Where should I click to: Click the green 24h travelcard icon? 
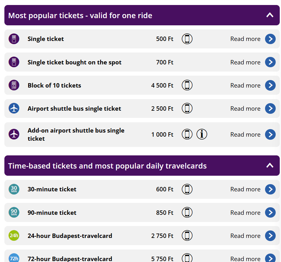coord(14,236)
